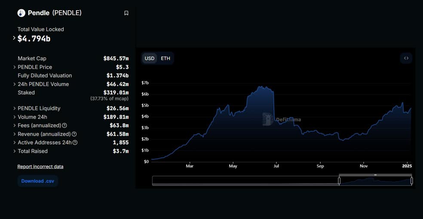Bookmark the Pendle protocol
Image resolution: width=423 pixels, height=219 pixels.
126,13
